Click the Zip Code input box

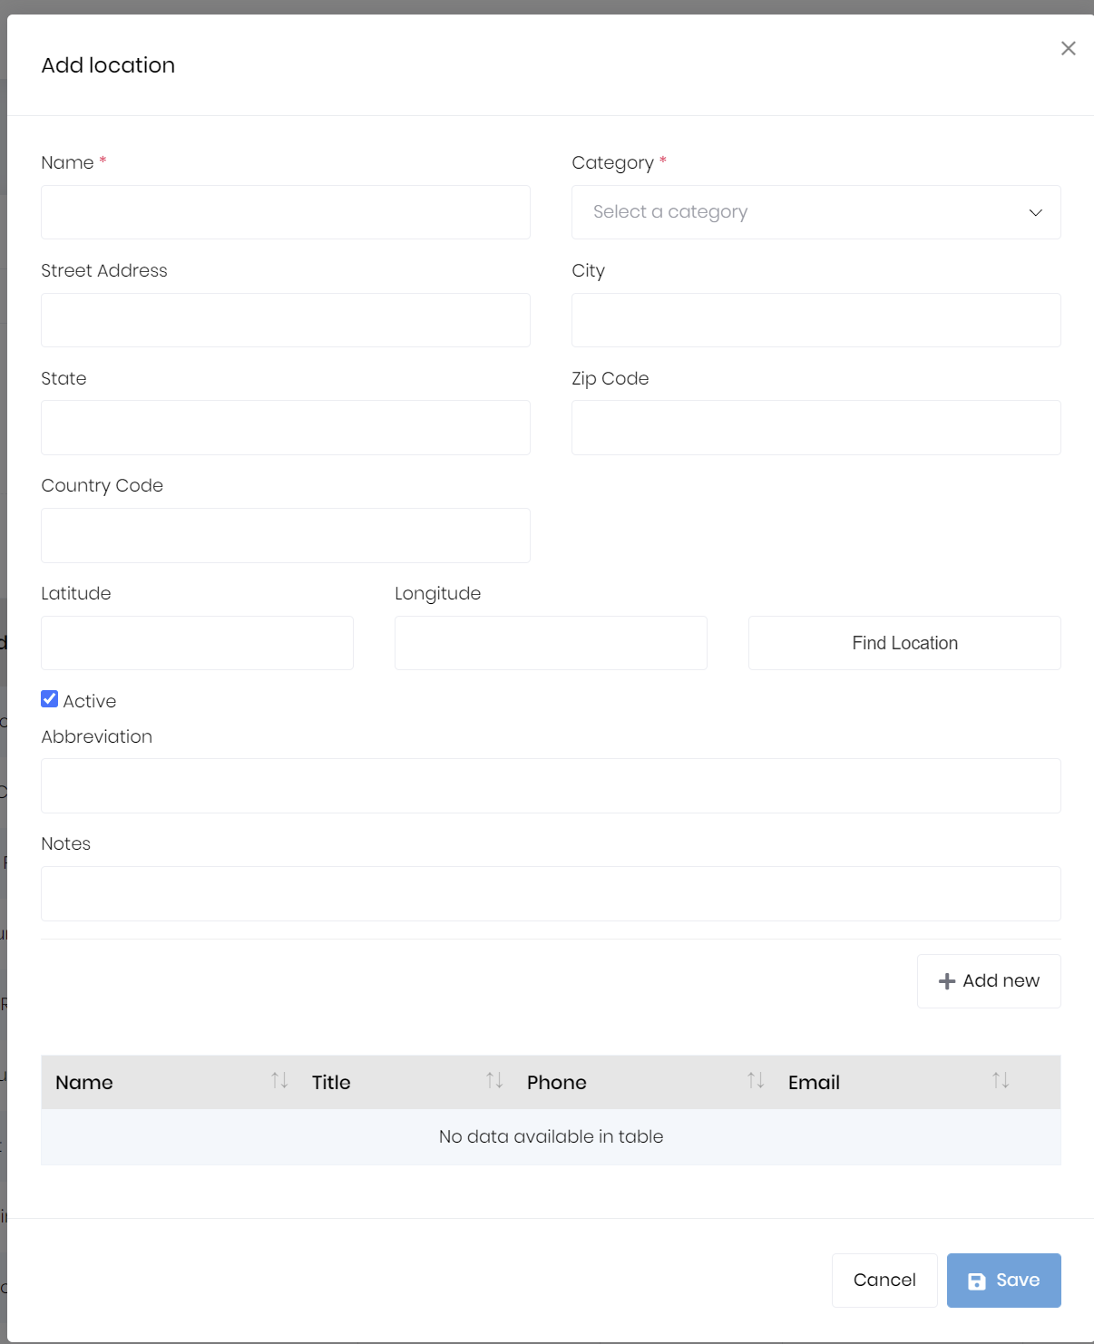pos(816,427)
